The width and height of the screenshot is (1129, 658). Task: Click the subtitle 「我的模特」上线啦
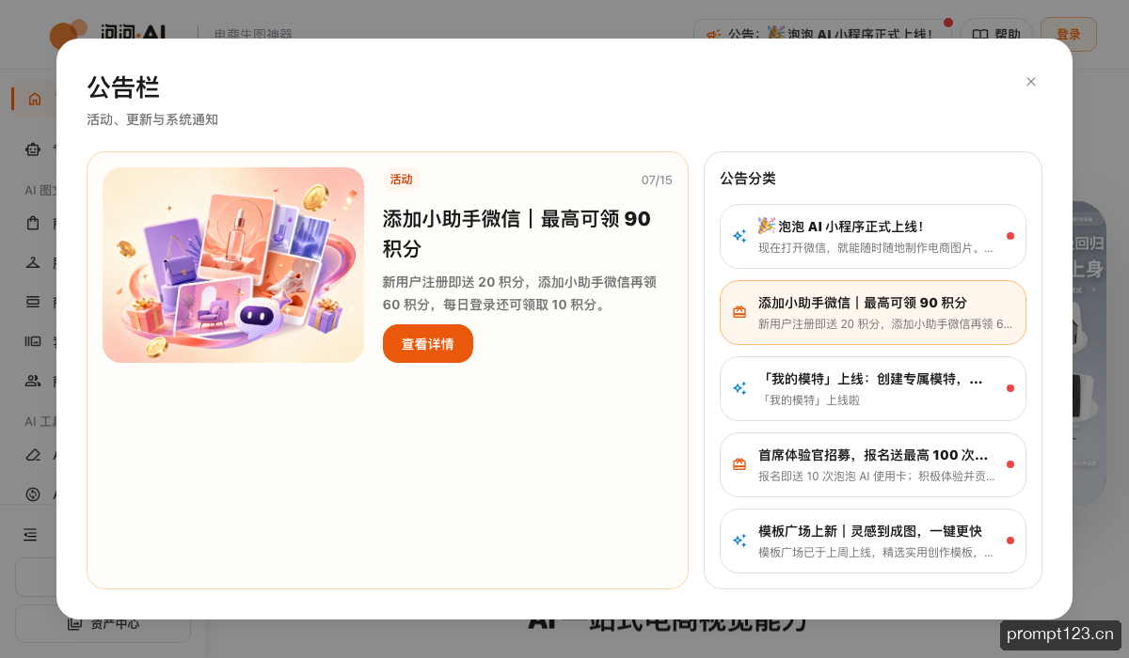(809, 400)
